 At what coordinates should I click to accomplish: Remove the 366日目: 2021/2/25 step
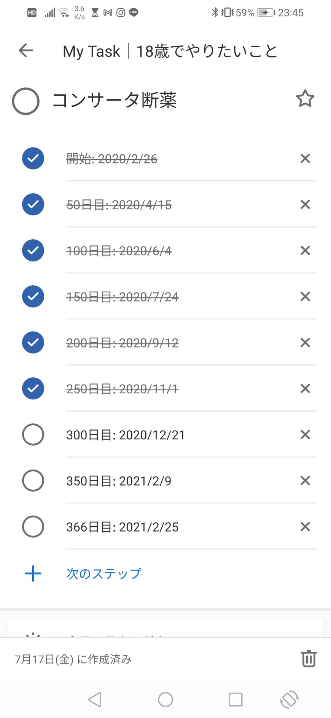coord(305,527)
